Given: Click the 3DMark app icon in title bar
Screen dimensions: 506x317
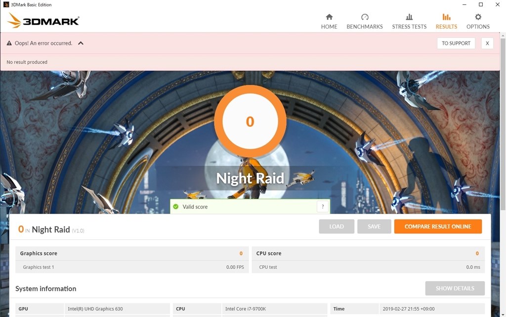Looking at the screenshot, I should (6, 4).
